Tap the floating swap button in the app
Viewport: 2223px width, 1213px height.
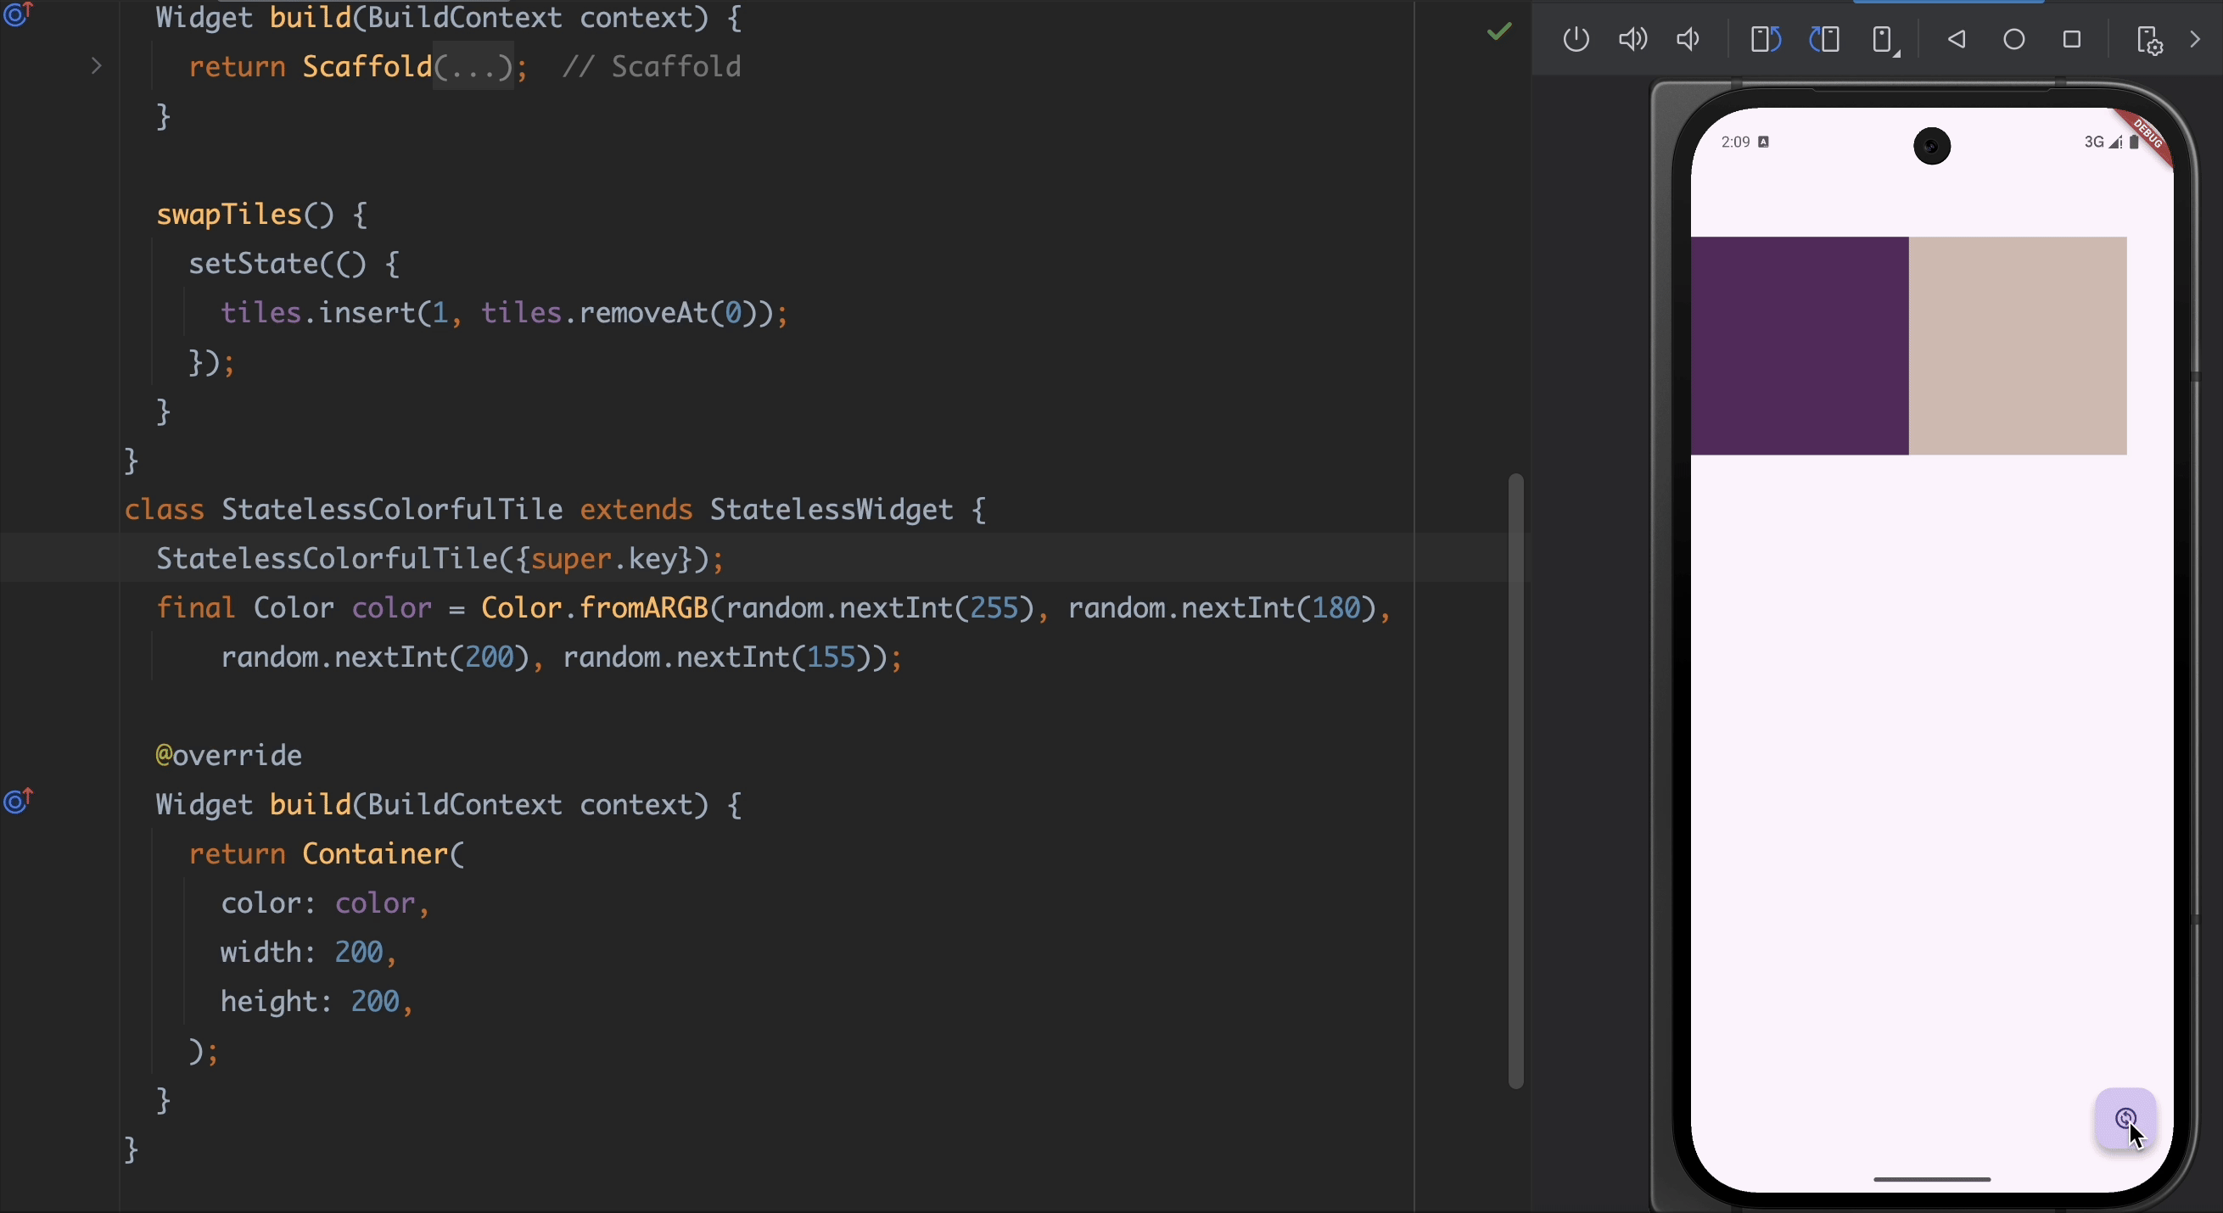coord(2125,1119)
